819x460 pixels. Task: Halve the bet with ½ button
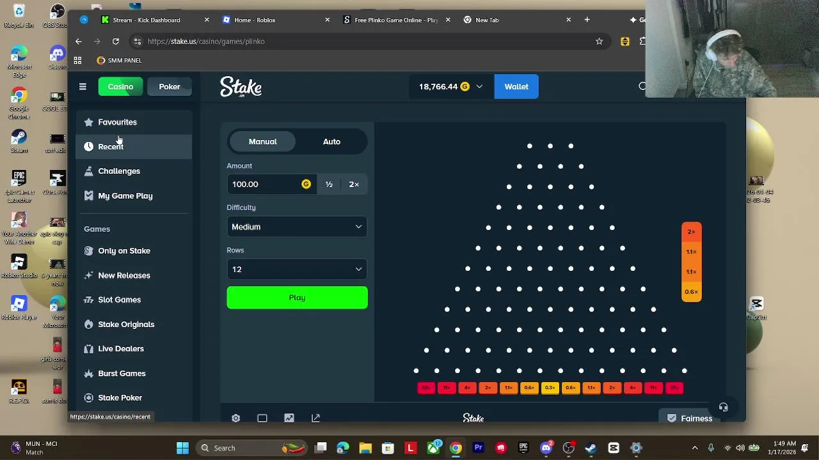point(329,184)
